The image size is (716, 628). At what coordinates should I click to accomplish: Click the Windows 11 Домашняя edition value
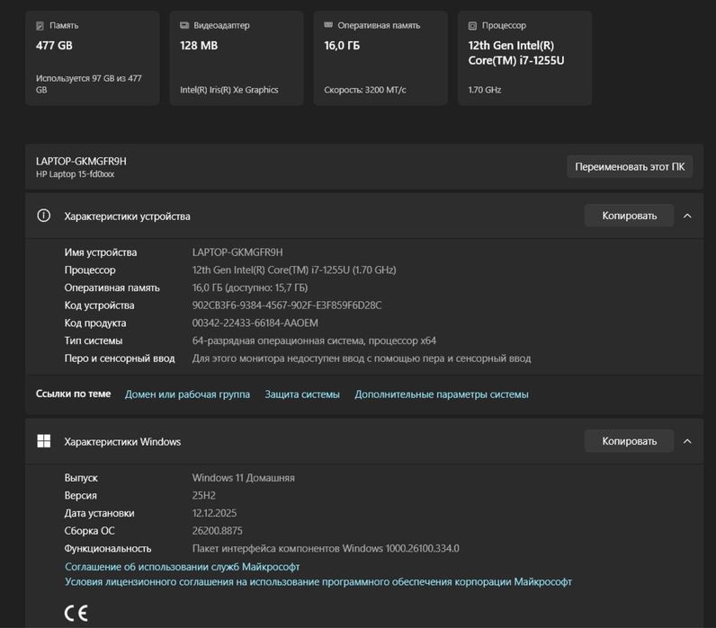pyautogui.click(x=244, y=478)
